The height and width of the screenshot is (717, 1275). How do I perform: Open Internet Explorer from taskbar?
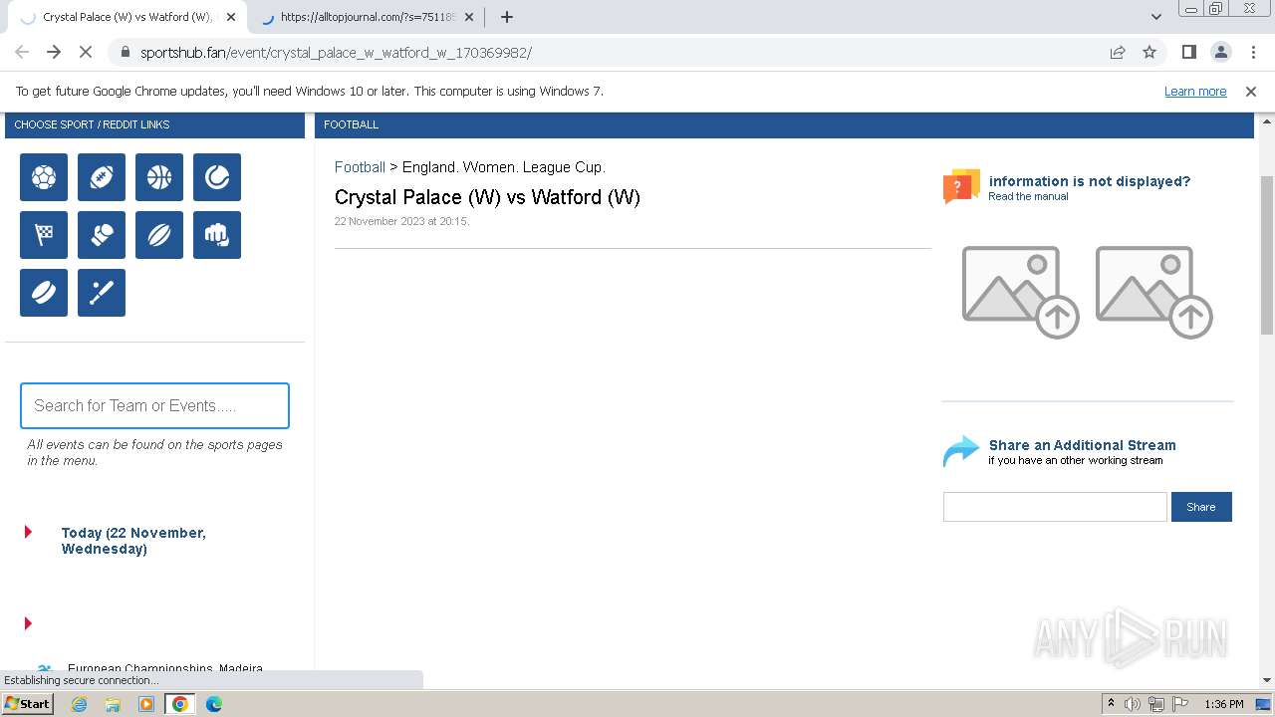(x=80, y=704)
